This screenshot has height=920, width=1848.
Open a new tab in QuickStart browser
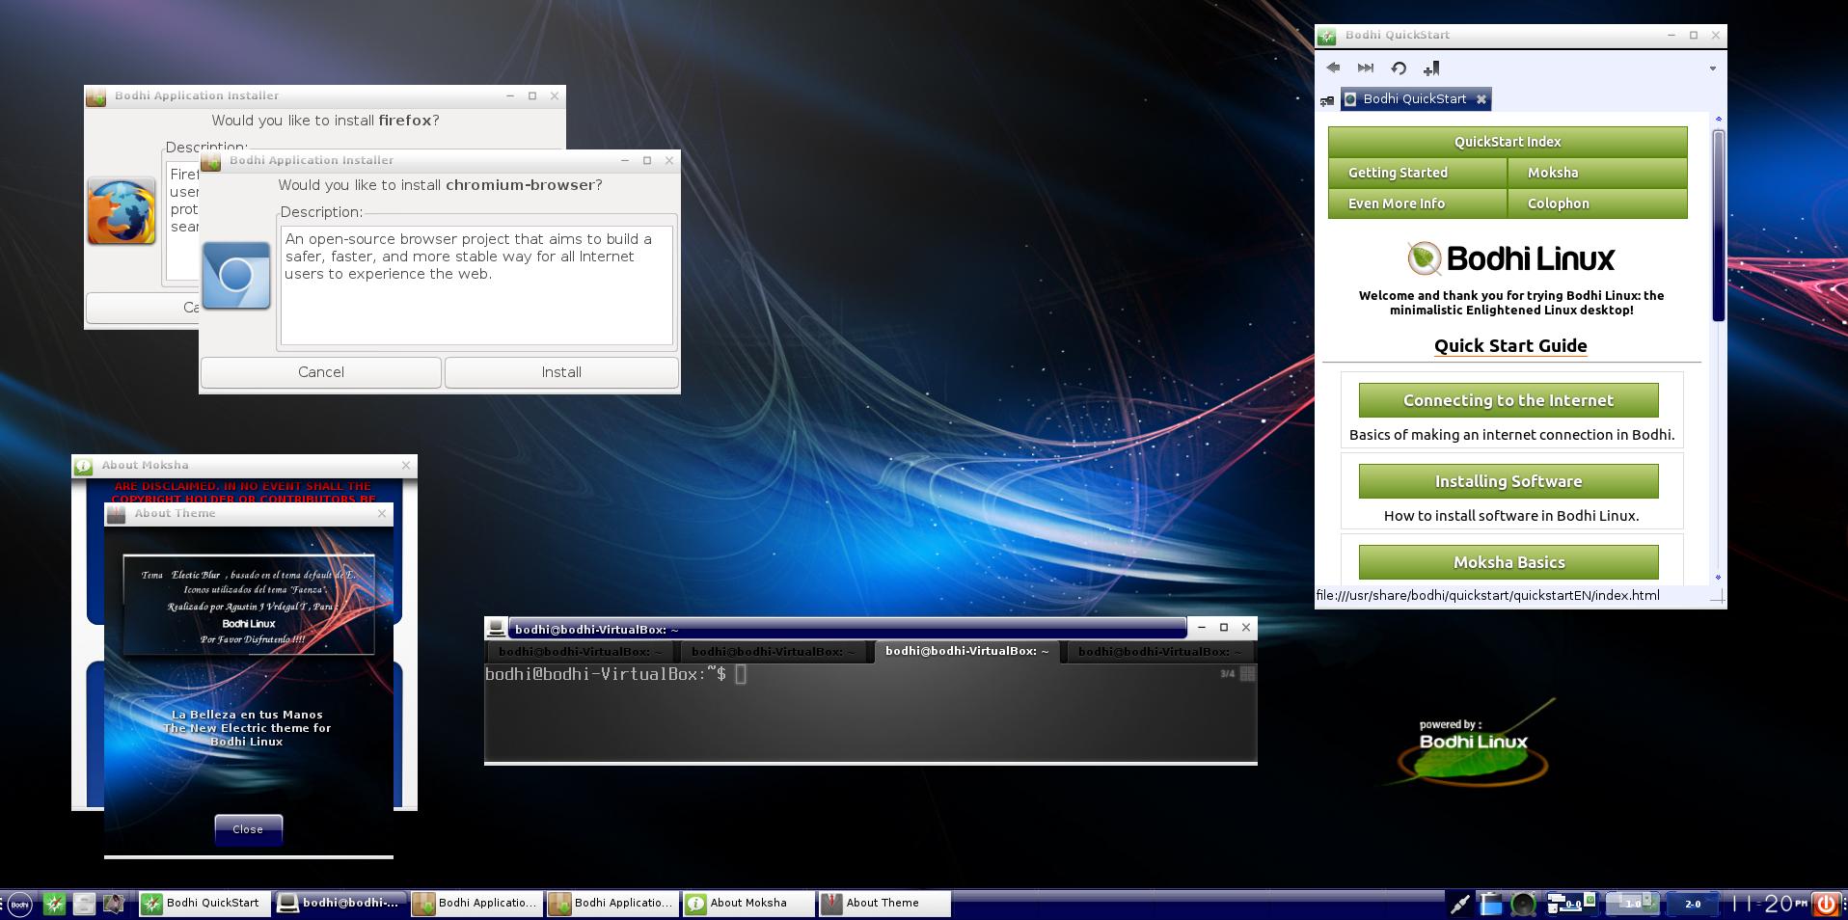[x=1327, y=100]
